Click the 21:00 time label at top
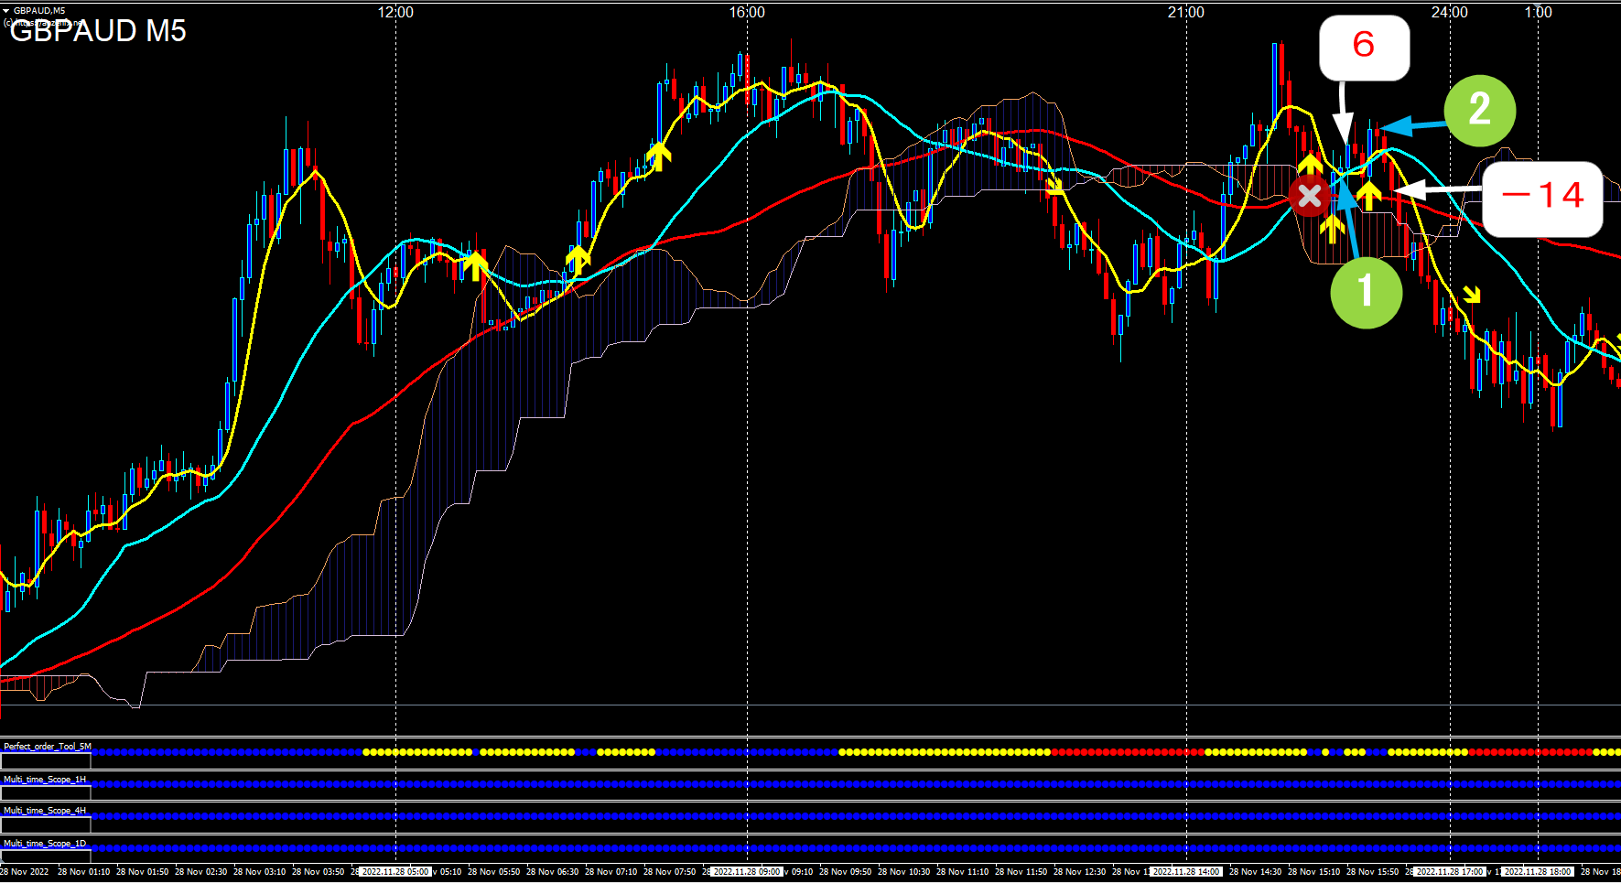 [x=1186, y=12]
